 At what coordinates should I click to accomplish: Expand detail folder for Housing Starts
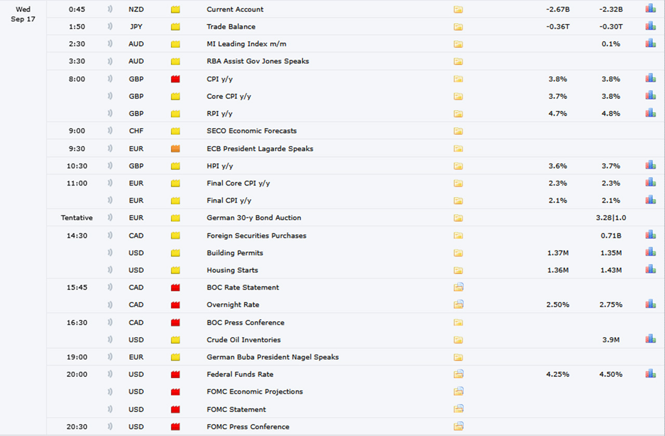coord(458,270)
